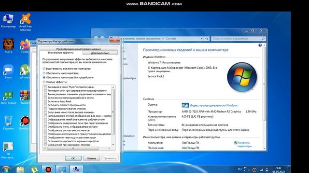The width and height of the screenshot is (309, 173).
Task: Click Изменить параметры link
Action: click(x=244, y=144)
